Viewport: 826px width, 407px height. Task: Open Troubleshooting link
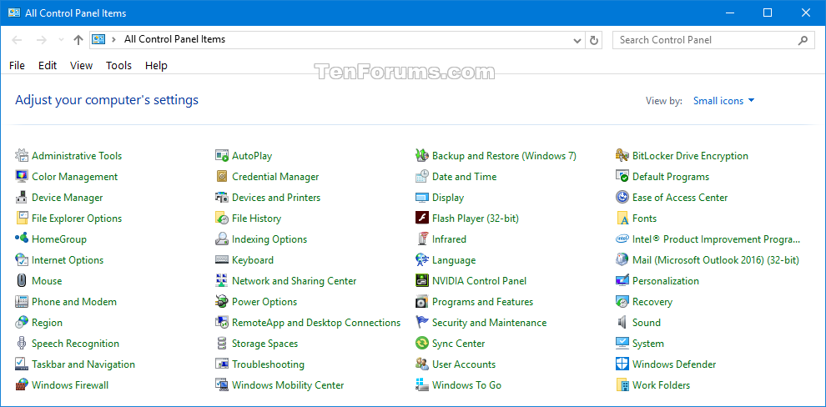268,364
